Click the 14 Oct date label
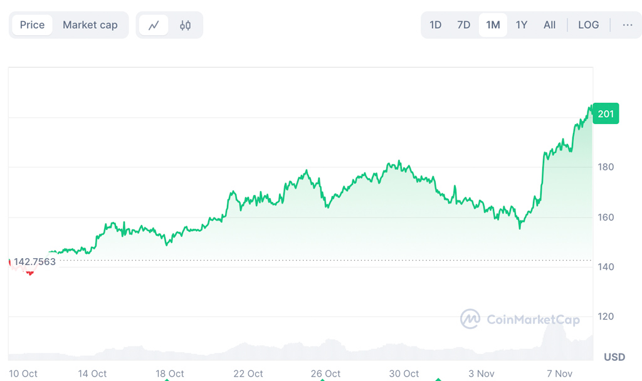The height and width of the screenshot is (381, 642). [92, 373]
